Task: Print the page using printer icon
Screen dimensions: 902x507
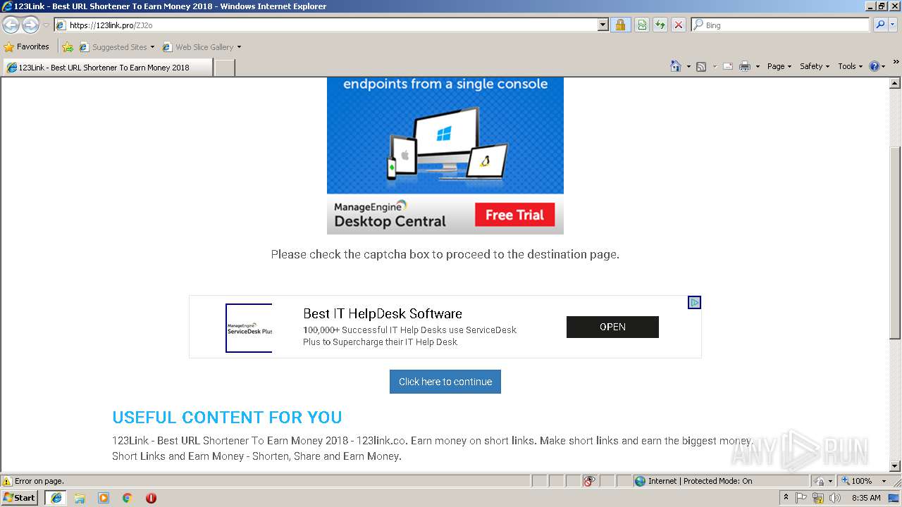Action: click(x=745, y=66)
